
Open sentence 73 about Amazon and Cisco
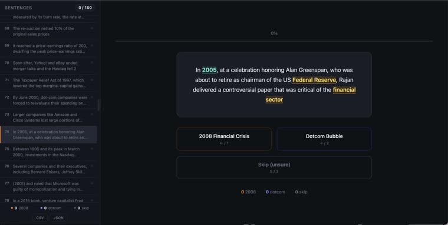[x=48, y=117]
